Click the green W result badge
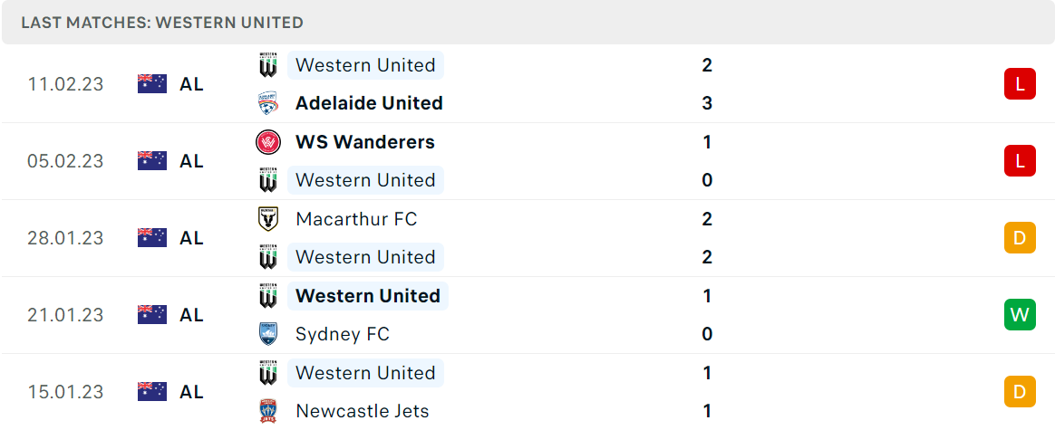This screenshot has height=430, width=1055. (x=1020, y=314)
